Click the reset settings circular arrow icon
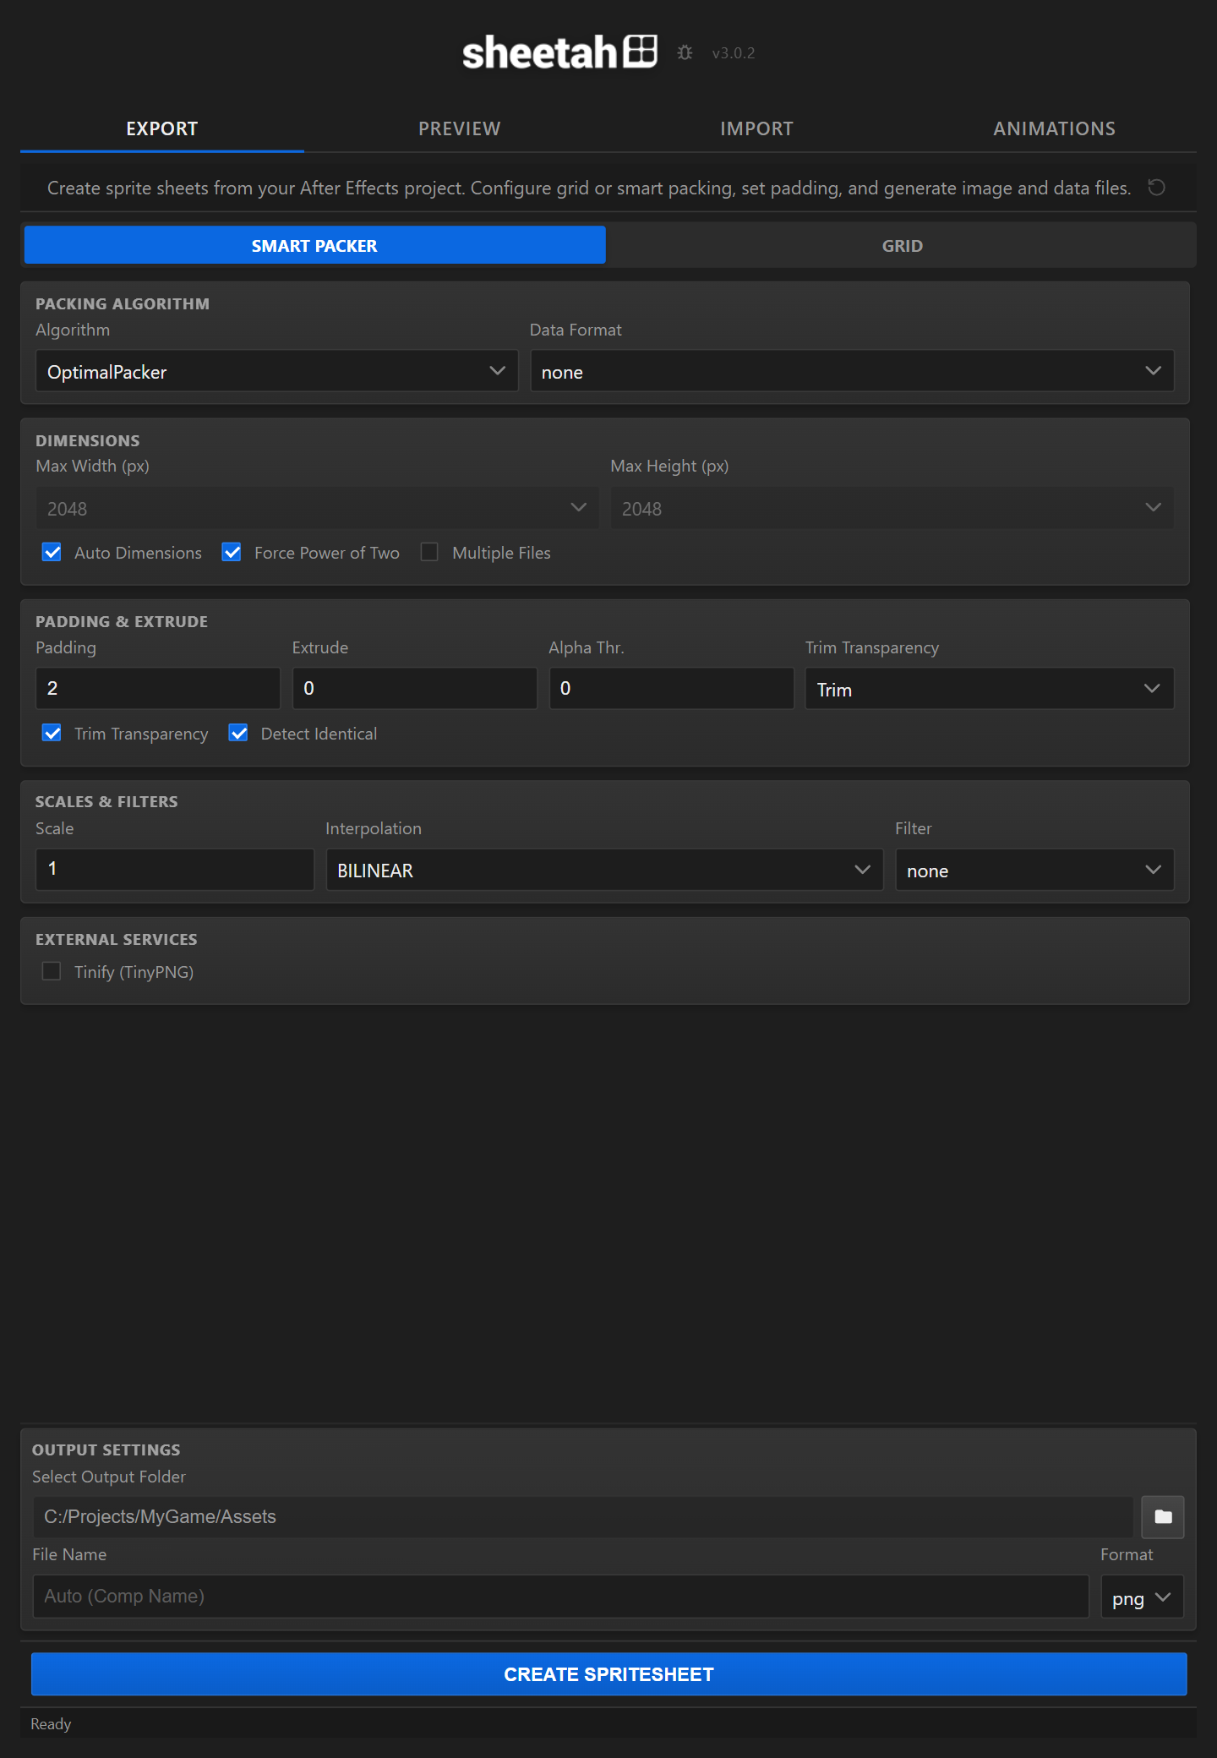 point(1156,188)
